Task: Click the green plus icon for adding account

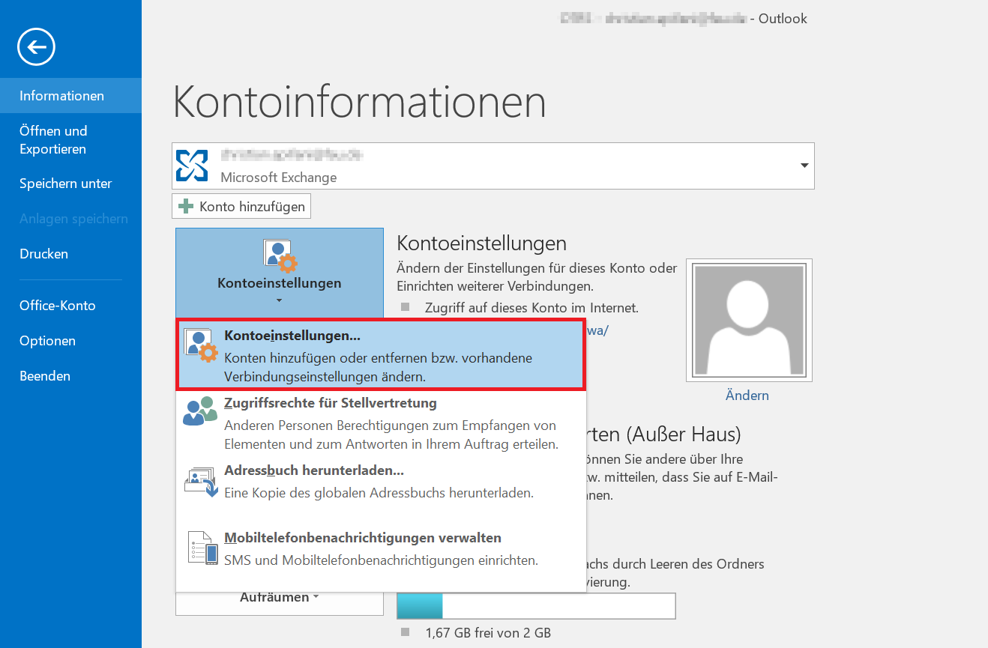Action: tap(186, 206)
